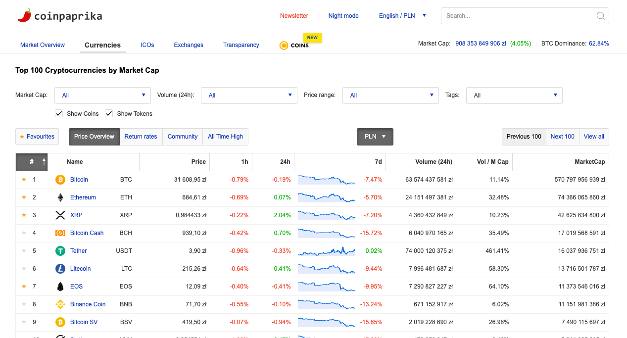Open the Exchanges tab
Image resolution: width=627 pixels, height=338 pixels.
[189, 45]
